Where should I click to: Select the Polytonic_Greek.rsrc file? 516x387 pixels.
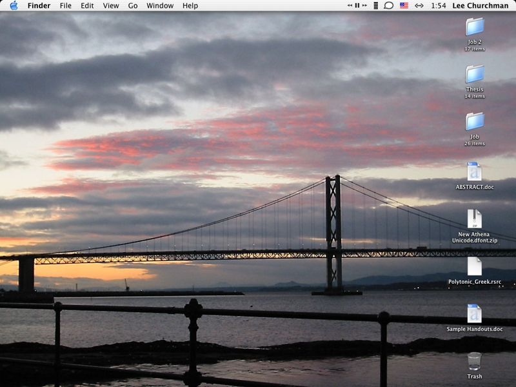click(x=475, y=266)
